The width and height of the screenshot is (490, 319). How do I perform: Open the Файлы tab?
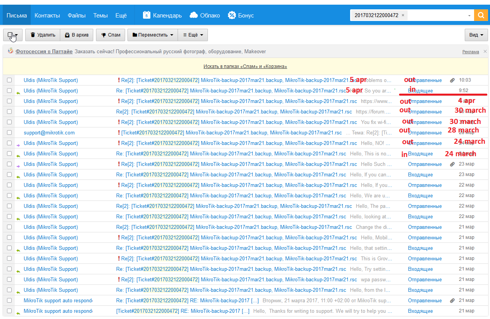click(x=77, y=16)
